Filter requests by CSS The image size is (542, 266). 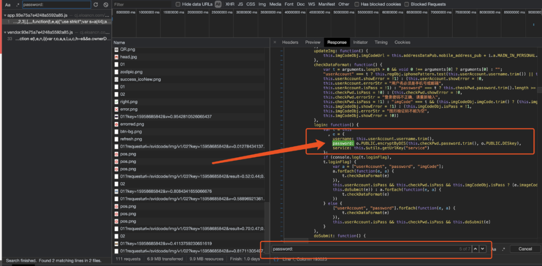[250, 5]
